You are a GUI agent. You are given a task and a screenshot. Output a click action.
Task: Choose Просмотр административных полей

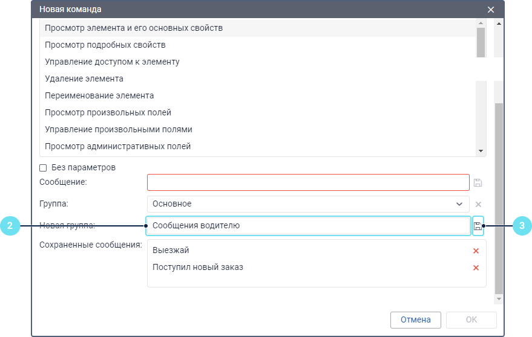tap(118, 146)
